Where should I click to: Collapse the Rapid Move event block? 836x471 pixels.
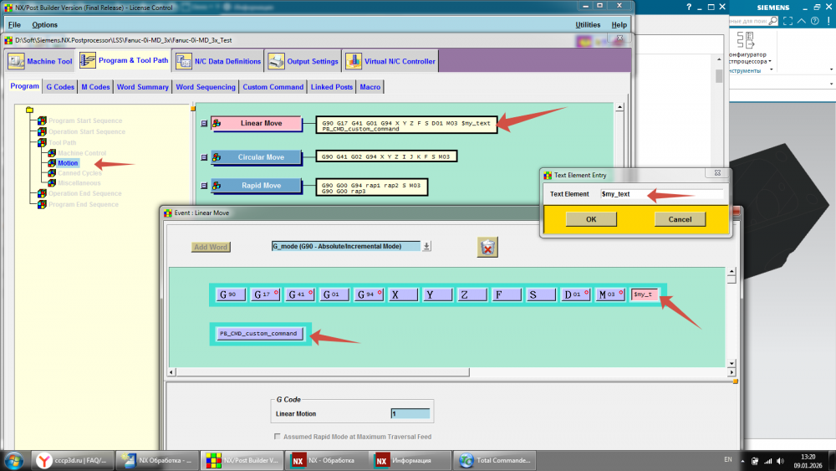(204, 186)
